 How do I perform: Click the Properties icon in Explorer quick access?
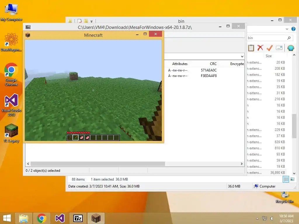(80, 21)
